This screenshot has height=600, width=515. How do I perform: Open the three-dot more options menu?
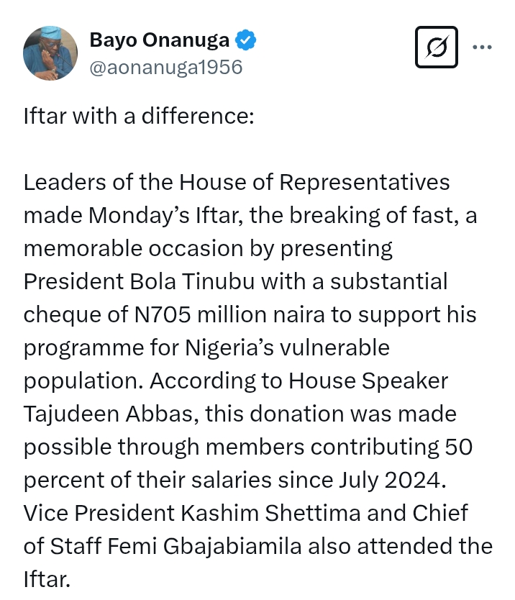[482, 47]
